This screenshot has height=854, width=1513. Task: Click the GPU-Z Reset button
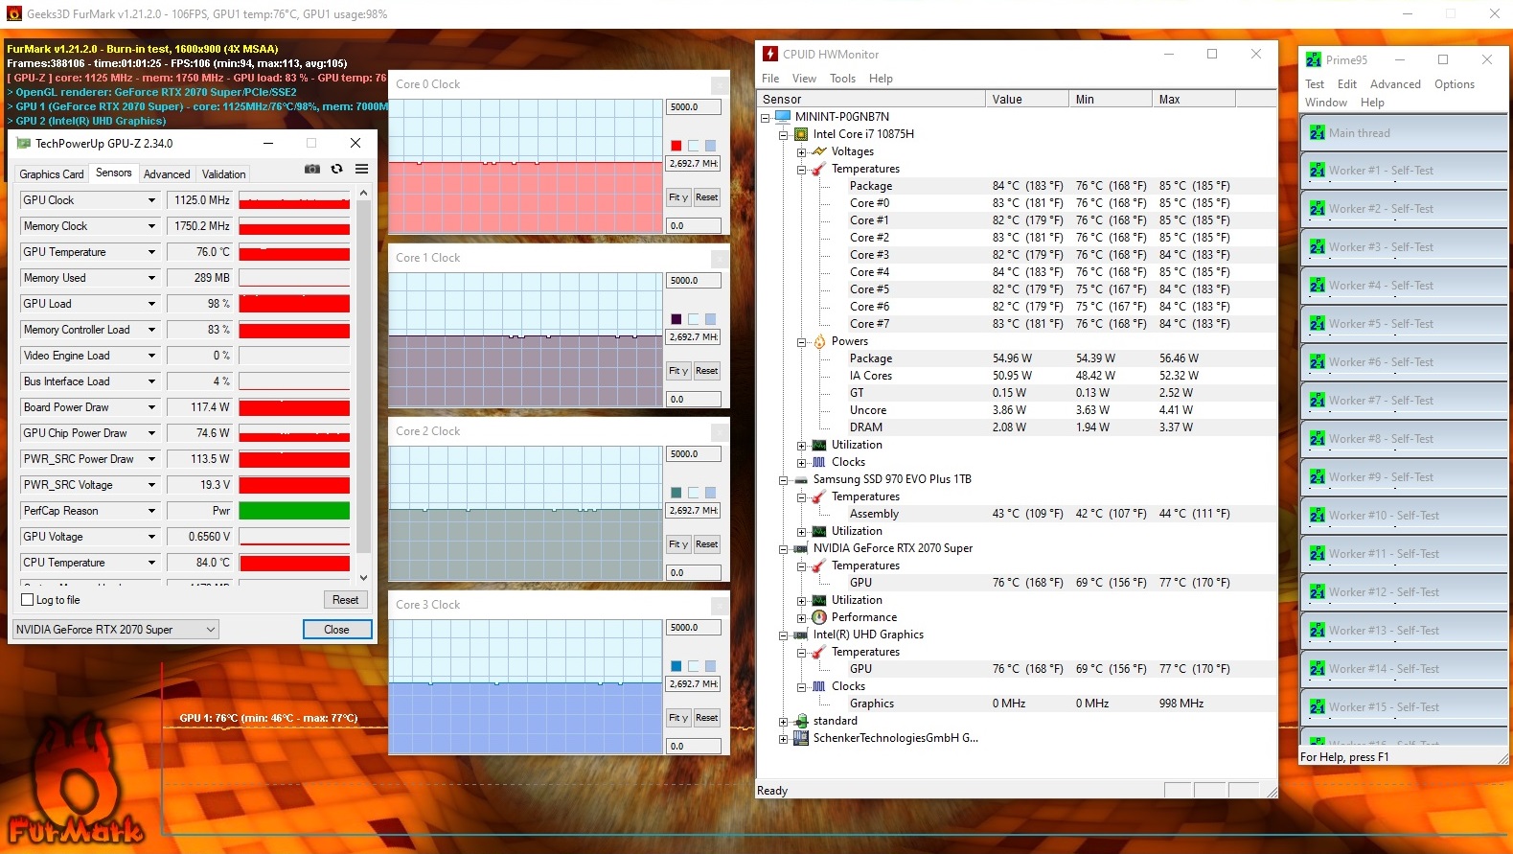(345, 600)
